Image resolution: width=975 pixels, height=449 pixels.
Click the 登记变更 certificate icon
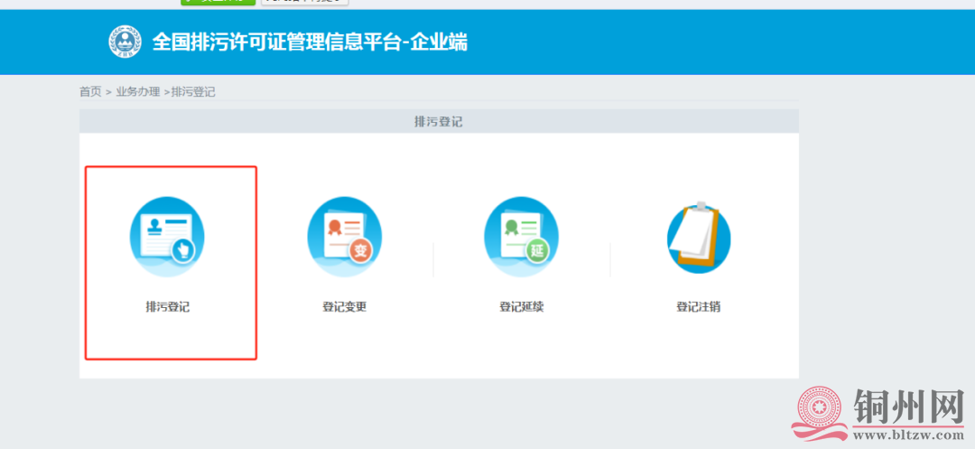coord(344,238)
